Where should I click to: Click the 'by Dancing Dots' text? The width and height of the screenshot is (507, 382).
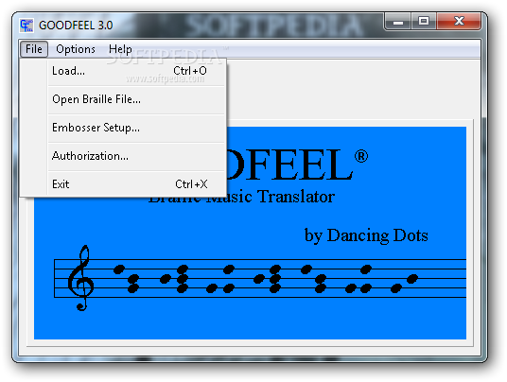[366, 235]
